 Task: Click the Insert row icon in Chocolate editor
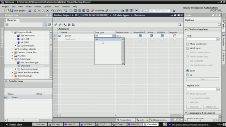tap(56, 25)
